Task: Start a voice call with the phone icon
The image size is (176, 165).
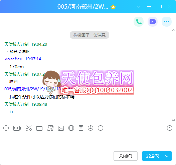Action: (139, 22)
